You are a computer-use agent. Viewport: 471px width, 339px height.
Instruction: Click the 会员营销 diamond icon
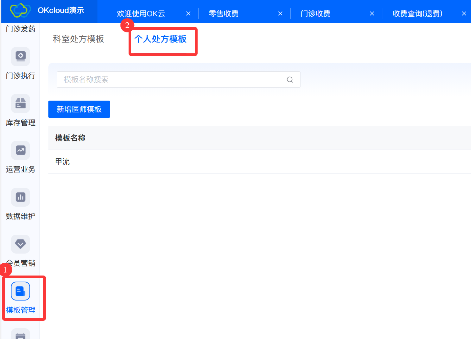(x=21, y=244)
